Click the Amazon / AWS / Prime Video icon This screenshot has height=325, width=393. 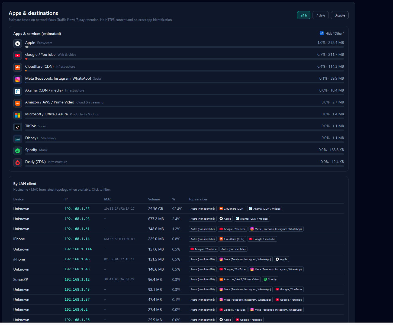(18, 103)
